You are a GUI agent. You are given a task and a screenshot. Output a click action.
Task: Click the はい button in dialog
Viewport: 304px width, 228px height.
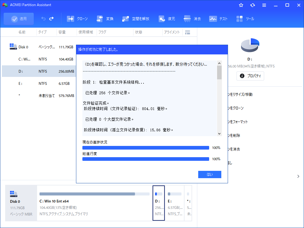[x=209, y=174]
